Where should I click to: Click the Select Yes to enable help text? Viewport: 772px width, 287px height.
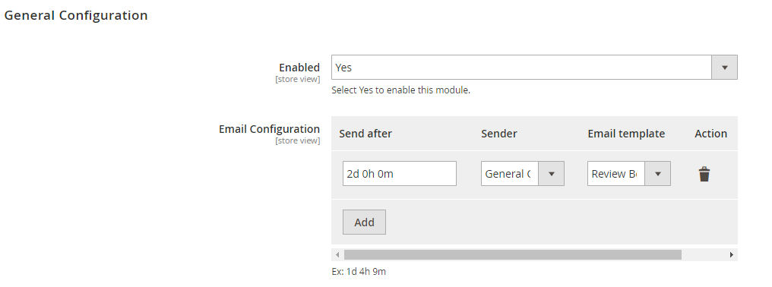tap(400, 90)
